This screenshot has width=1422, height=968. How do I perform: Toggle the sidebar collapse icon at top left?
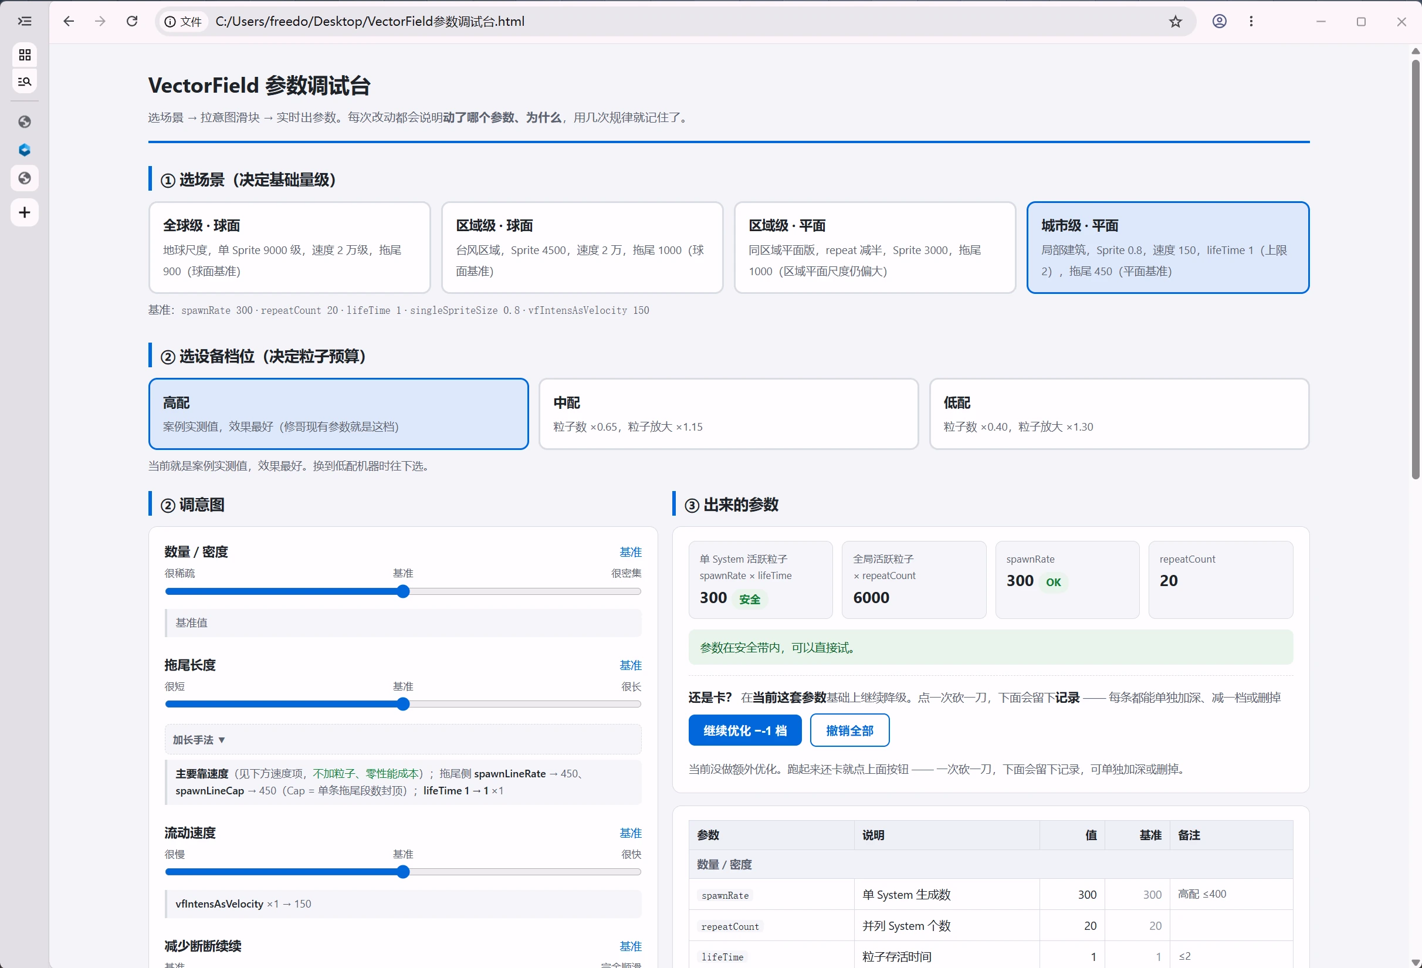pos(25,22)
